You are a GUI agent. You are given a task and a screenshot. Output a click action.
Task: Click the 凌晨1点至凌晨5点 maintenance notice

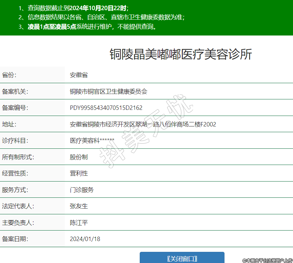coord(52,27)
